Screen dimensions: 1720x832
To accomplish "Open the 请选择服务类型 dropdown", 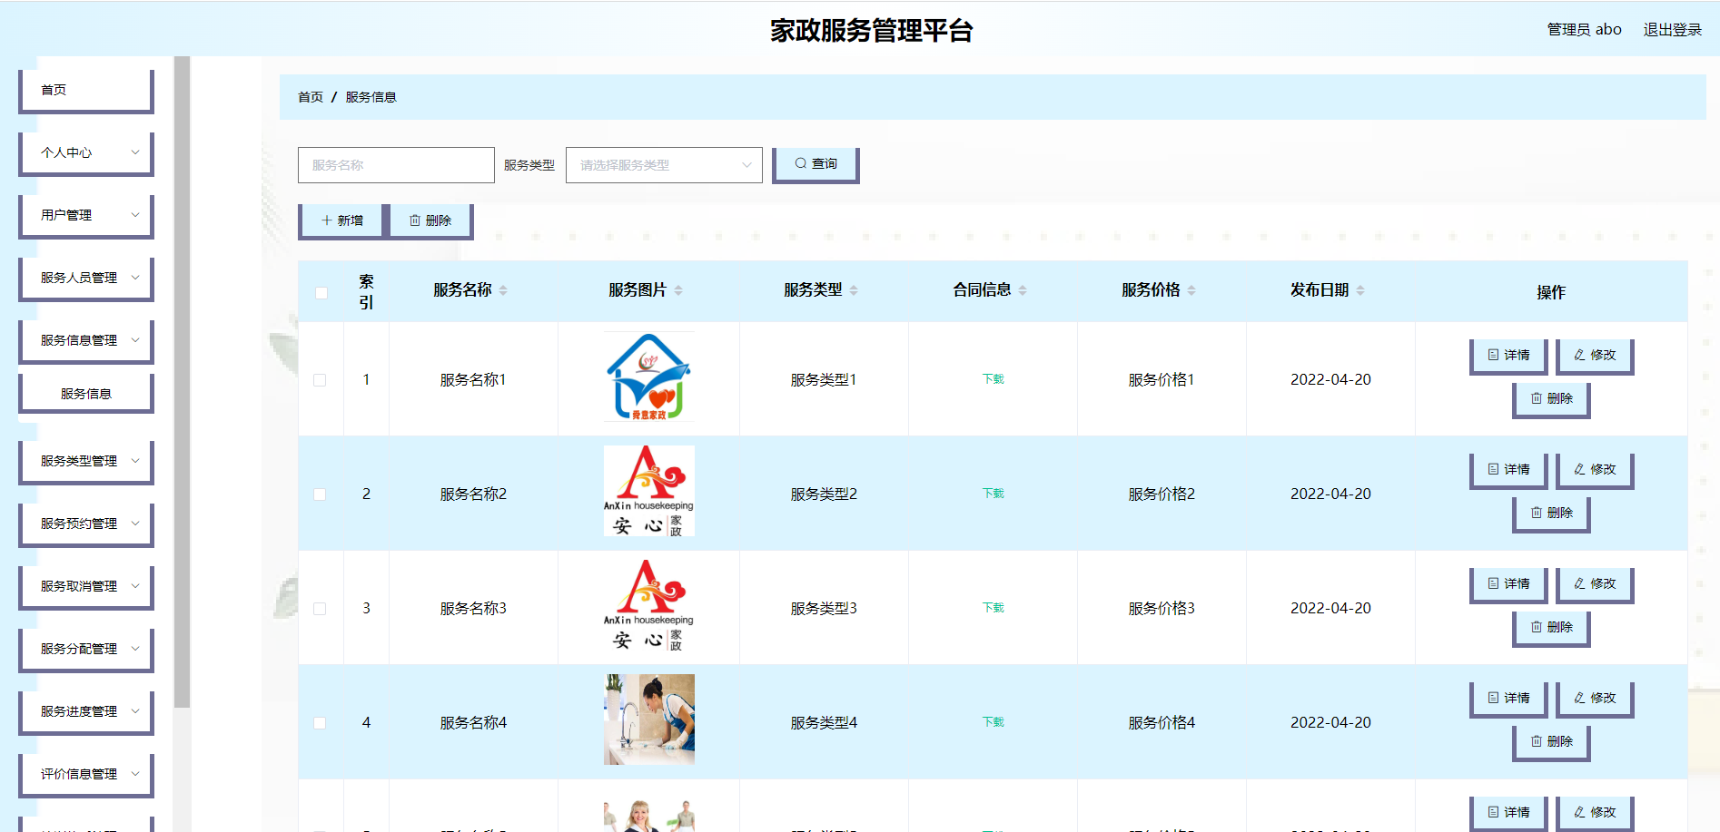I will [663, 165].
